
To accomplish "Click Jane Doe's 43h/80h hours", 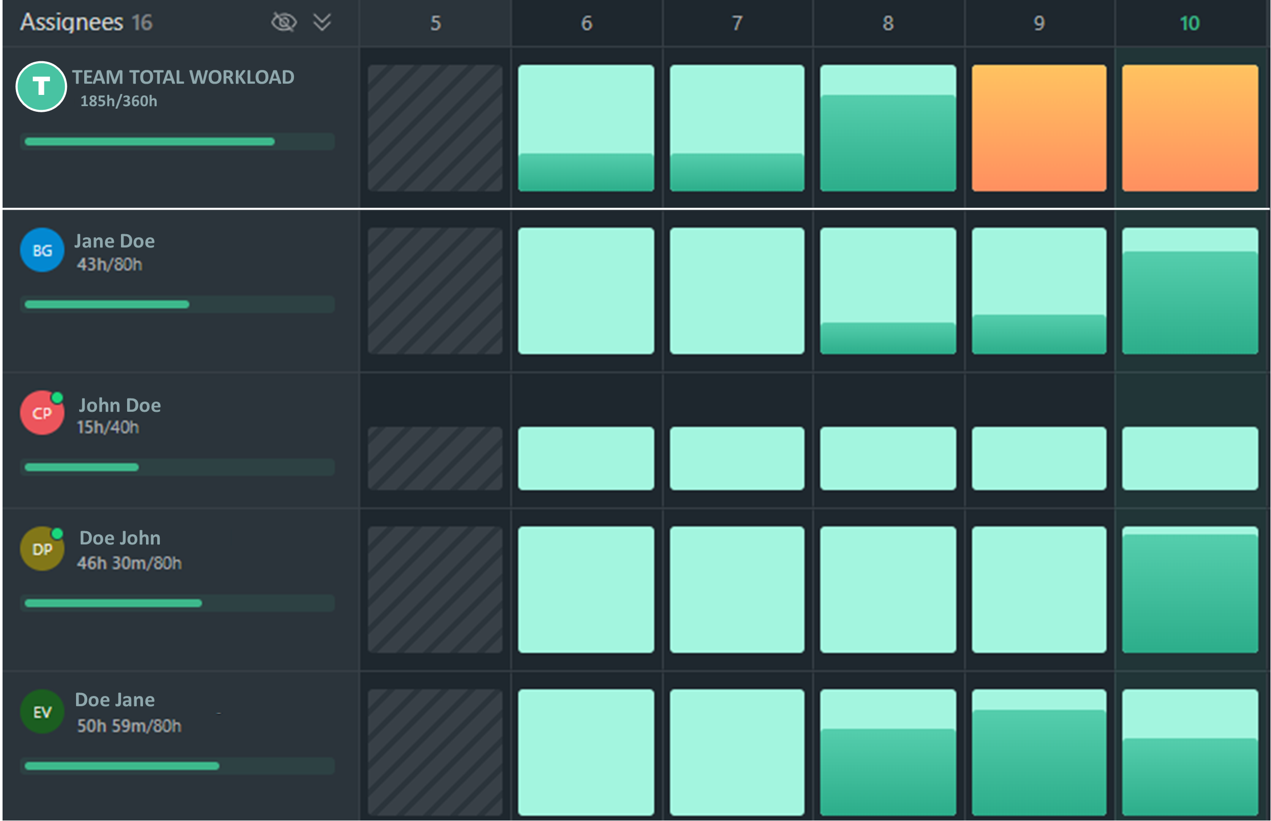I will coord(109,264).
